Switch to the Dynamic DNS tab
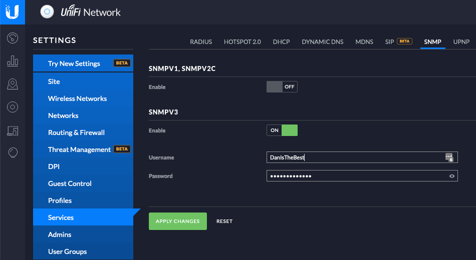This screenshot has width=476, height=260. (x=322, y=42)
